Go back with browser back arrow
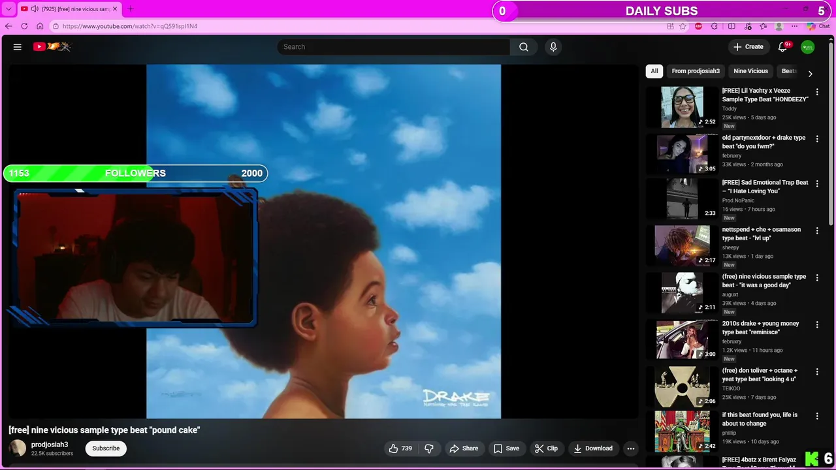Screen dimensions: 836x470 pos(8,26)
